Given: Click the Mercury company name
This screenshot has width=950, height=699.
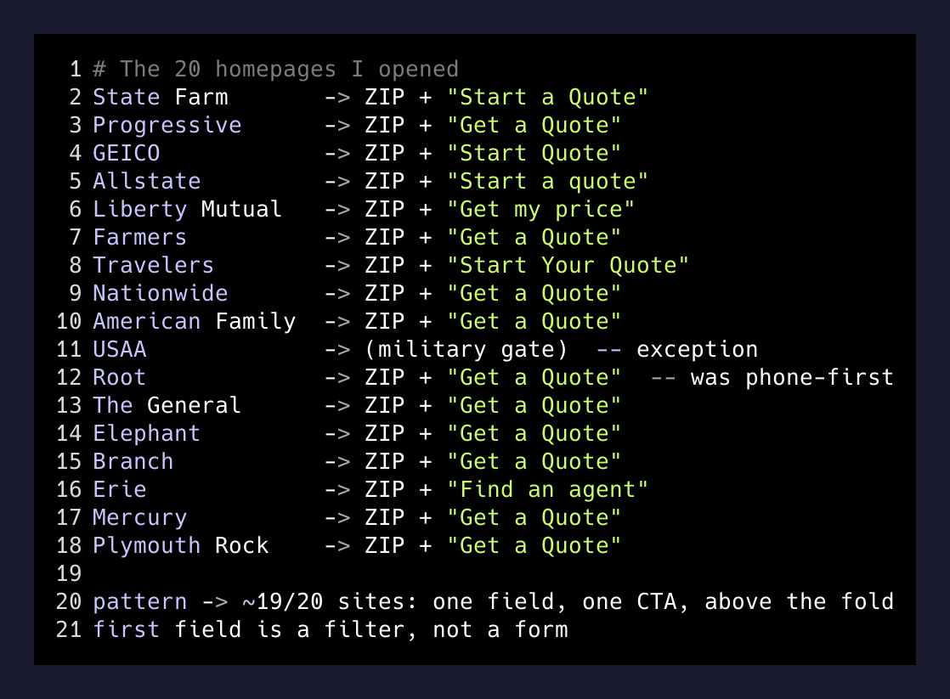Looking at the screenshot, I should click(140, 518).
